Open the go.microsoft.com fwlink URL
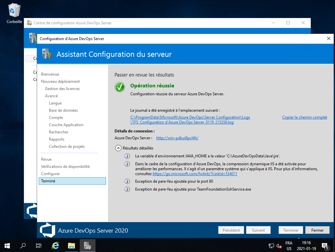The height and width of the screenshot is (252, 335). coord(195,174)
